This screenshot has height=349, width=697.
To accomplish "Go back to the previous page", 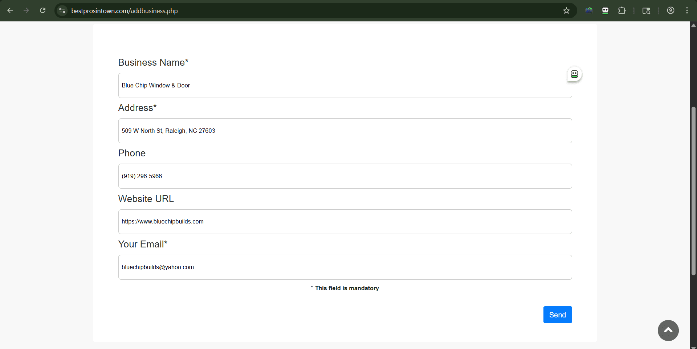I will pyautogui.click(x=10, y=11).
